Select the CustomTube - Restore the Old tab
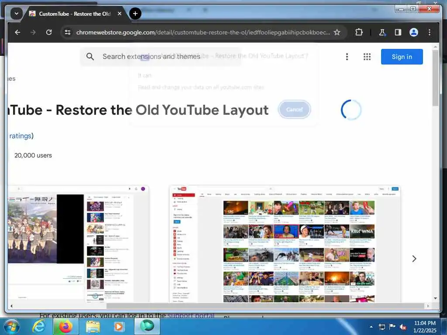Viewport: 447px width, 335px height. 75,14
